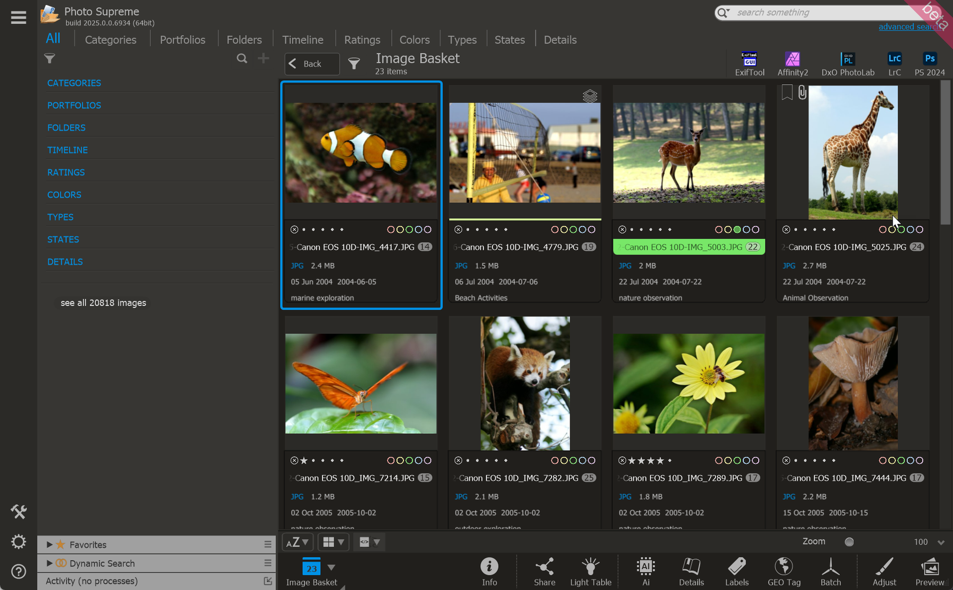Open ExifTool external app
This screenshot has height=590, width=953.
click(x=749, y=64)
